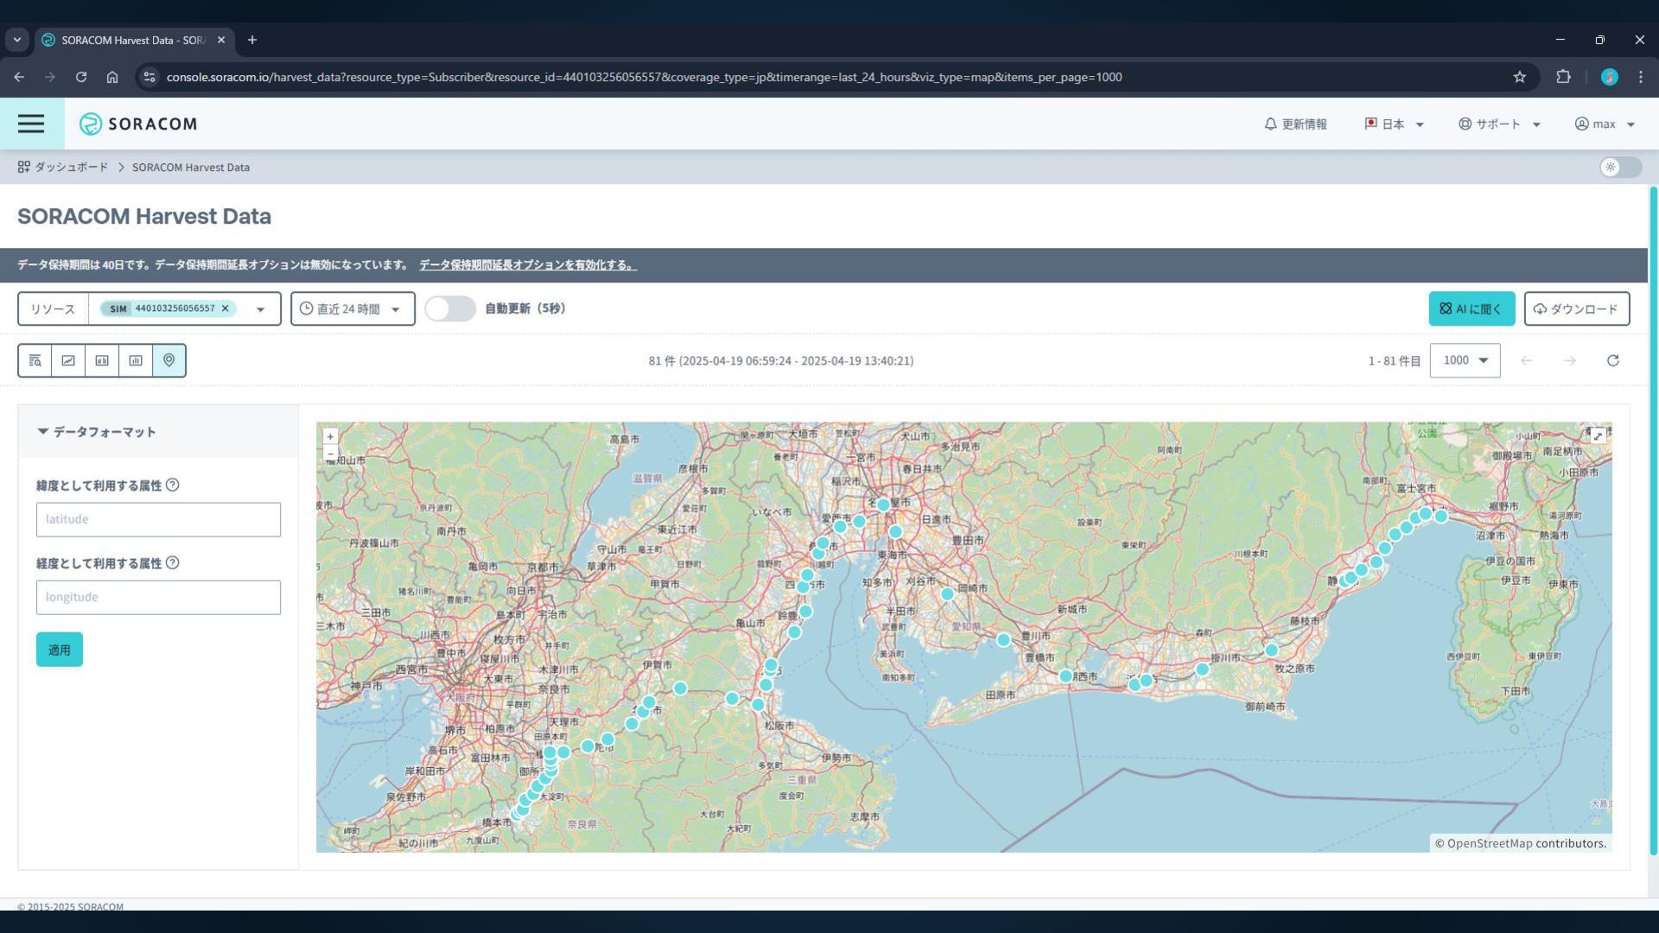Remove the SIM 440103256056557 resource tag
Screen dimensions: 1659x933
[226, 308]
